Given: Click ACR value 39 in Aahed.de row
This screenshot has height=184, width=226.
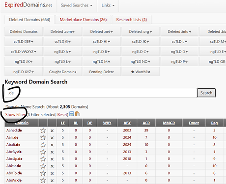Looking at the screenshot, I should tap(146, 131).
